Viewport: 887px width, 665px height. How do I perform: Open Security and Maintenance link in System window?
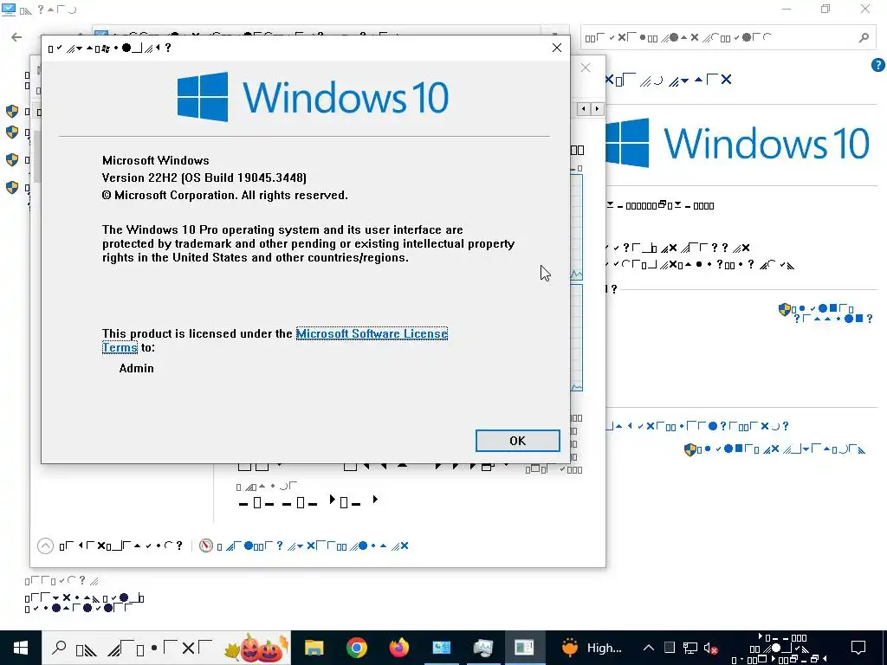[x=84, y=603]
